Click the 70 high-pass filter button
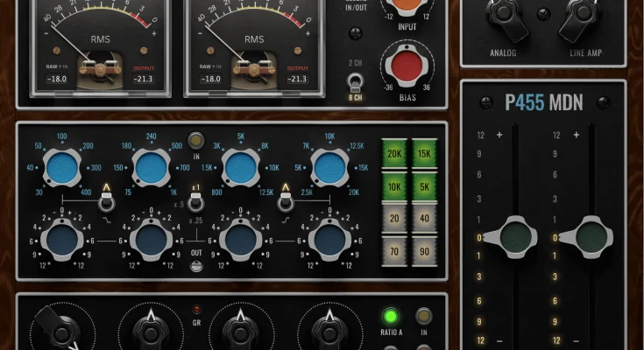The width and height of the screenshot is (644, 350). pos(394,251)
